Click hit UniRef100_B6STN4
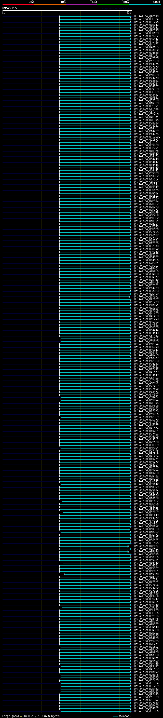163x718 pixels. tap(146, 400)
